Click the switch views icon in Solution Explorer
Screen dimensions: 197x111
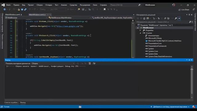click(x=148, y=18)
